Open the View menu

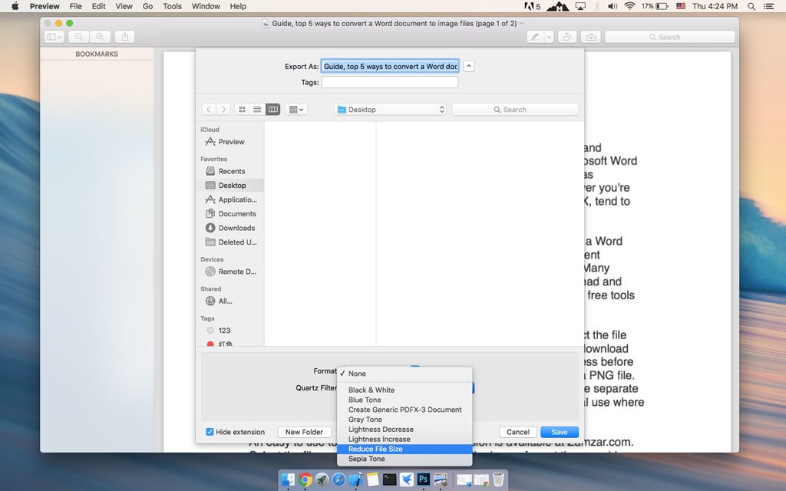[124, 6]
